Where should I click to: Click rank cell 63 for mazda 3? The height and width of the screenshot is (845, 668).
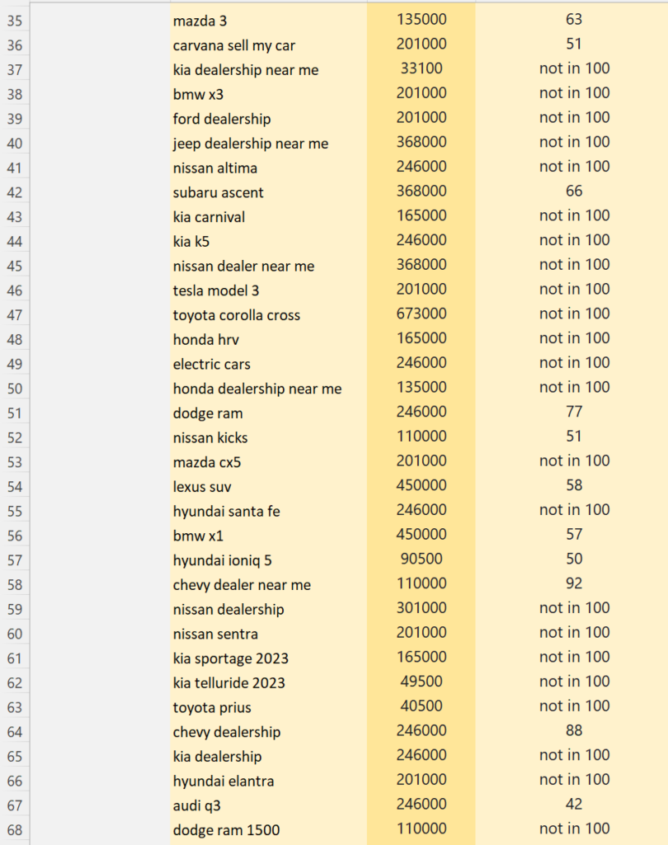pyautogui.click(x=574, y=20)
